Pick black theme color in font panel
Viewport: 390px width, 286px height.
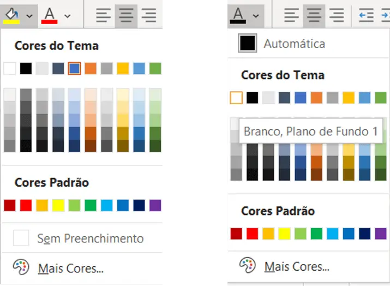(x=252, y=98)
